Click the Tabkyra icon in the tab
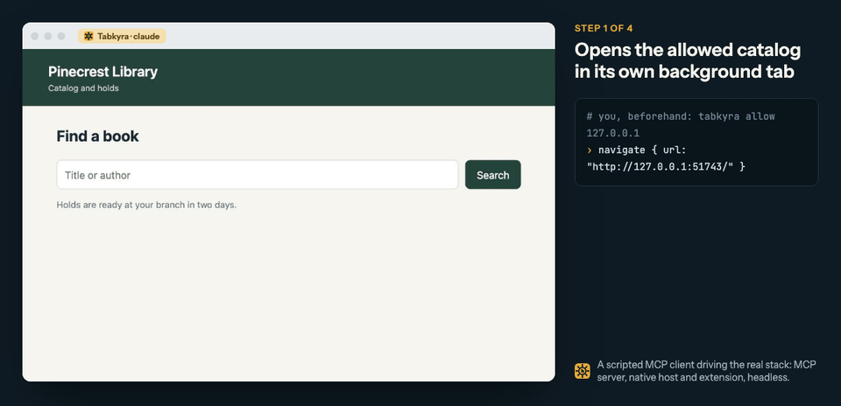The width and height of the screenshot is (841, 406). click(x=88, y=36)
